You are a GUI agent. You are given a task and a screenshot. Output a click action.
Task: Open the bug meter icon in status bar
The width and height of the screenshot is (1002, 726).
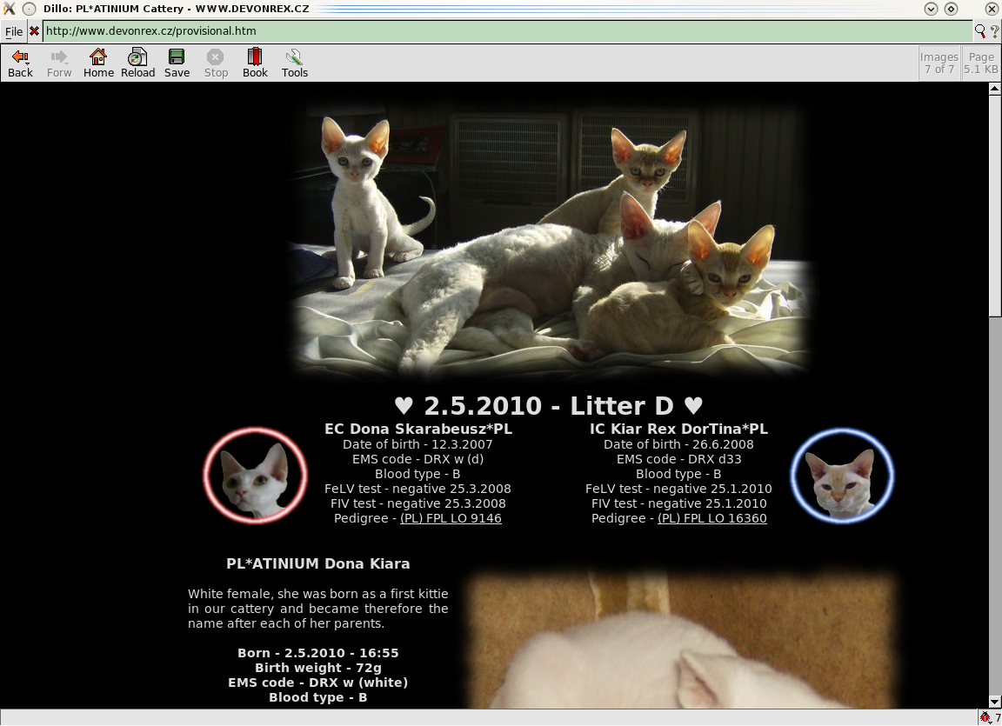[985, 717]
